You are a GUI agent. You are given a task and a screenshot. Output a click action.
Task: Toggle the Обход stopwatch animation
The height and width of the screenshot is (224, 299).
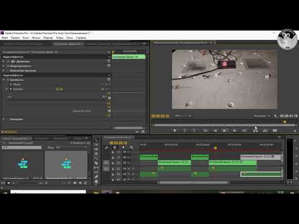[x=11, y=85]
